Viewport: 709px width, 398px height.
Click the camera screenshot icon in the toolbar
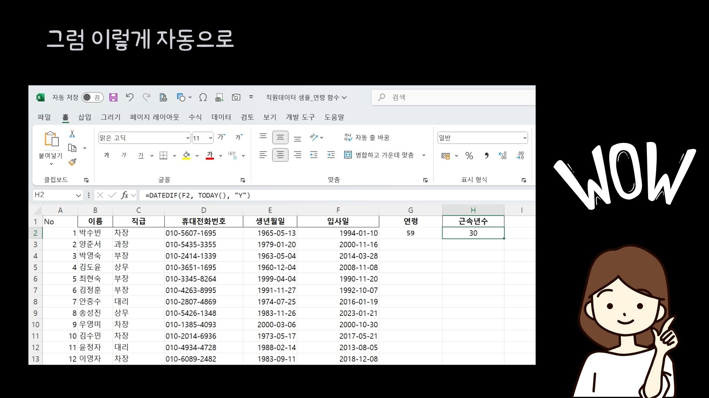point(236,97)
